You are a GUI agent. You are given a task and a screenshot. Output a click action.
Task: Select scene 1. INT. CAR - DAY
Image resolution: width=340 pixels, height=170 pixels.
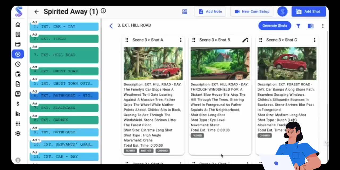point(64,26)
